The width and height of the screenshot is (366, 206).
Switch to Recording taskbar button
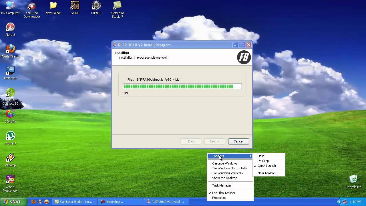(120, 202)
